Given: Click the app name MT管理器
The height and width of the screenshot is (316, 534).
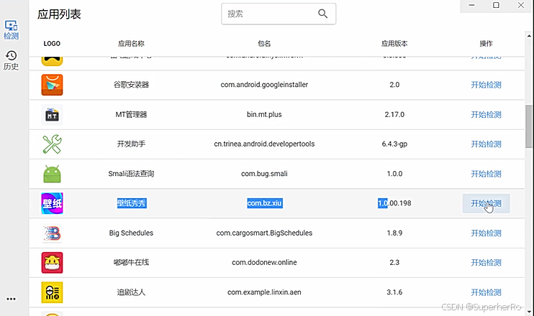Looking at the screenshot, I should 131,114.
